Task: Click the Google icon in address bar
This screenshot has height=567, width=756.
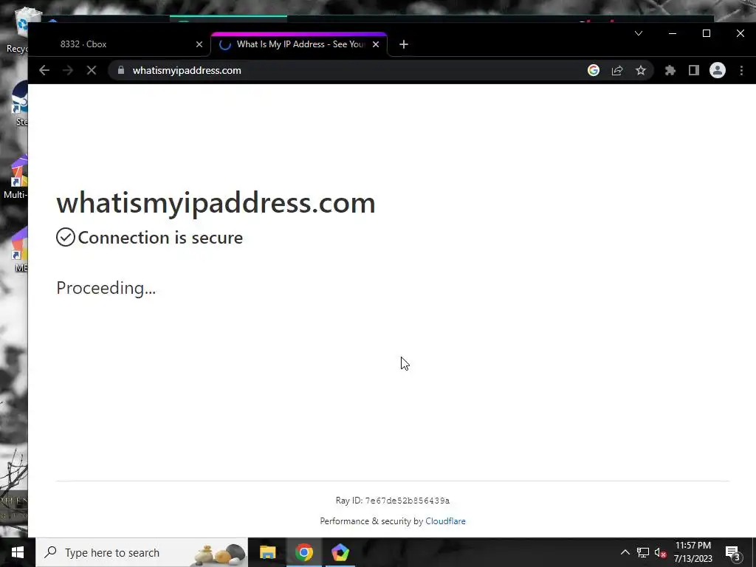Action: coord(594,70)
